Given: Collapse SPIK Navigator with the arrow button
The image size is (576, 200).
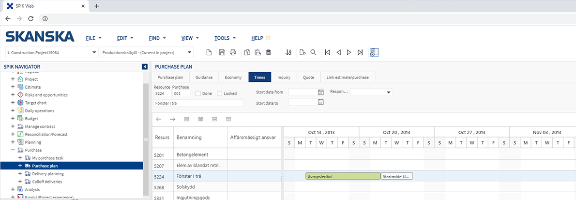Looking at the screenshot, I should coord(144,66).
